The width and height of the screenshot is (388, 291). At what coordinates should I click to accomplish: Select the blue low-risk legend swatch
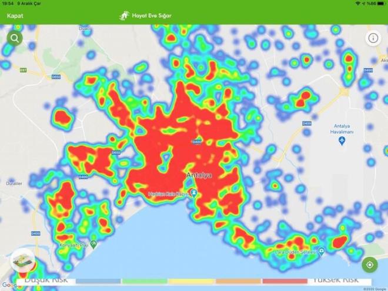coord(98,281)
